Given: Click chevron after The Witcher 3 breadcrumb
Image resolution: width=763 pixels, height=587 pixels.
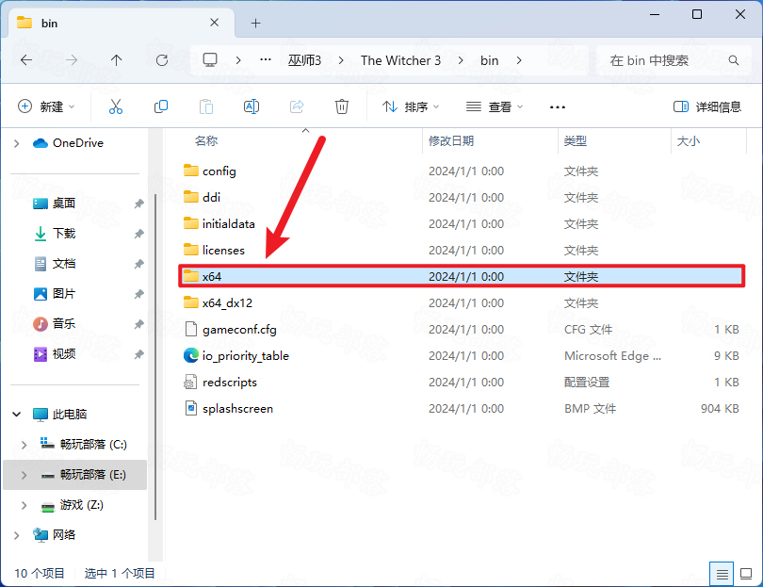Looking at the screenshot, I should (x=461, y=60).
